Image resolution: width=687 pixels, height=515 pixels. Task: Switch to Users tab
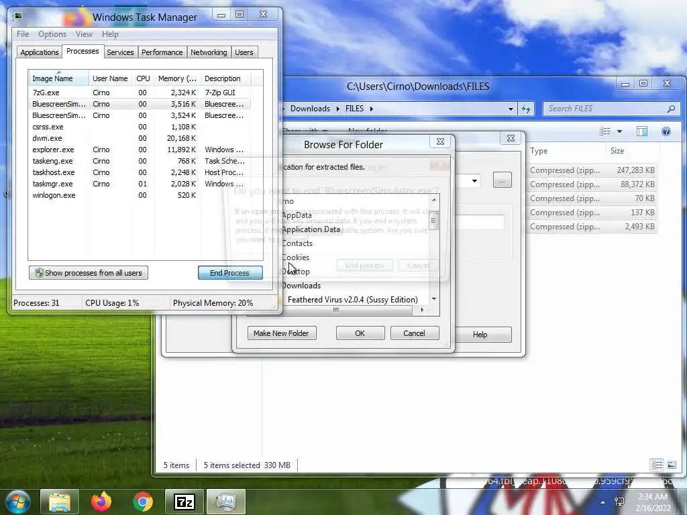pyautogui.click(x=244, y=52)
